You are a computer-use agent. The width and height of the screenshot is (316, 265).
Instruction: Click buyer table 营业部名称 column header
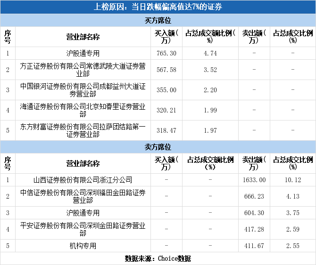pos(83,37)
